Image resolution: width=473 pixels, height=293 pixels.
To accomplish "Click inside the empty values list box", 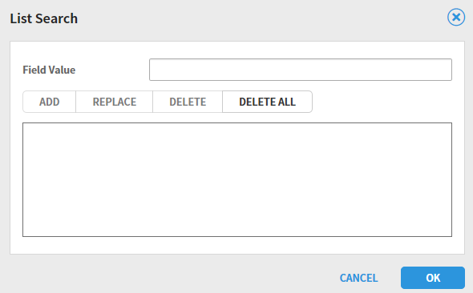I will coord(237,179).
